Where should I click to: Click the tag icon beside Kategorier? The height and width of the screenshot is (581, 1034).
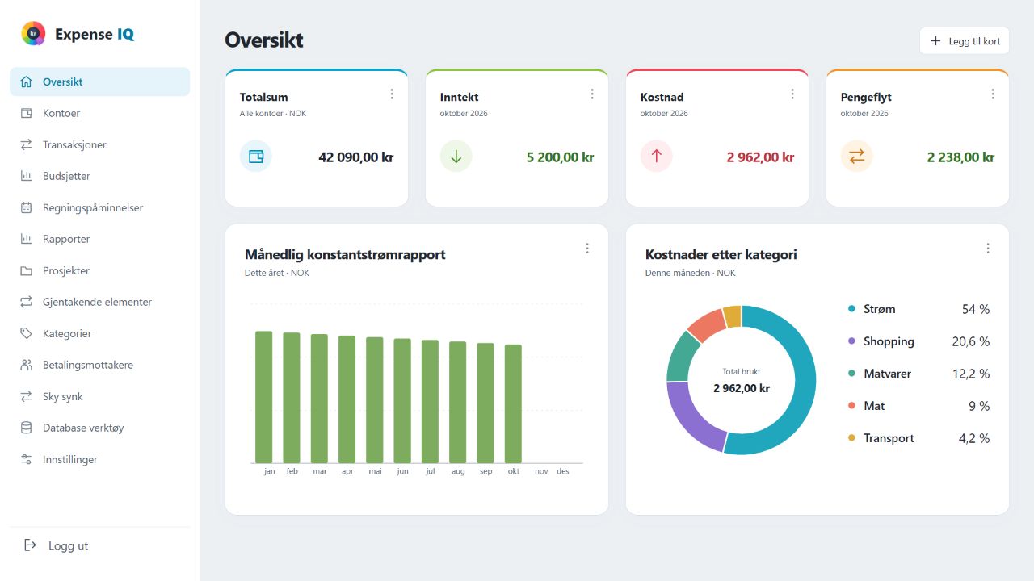(27, 333)
